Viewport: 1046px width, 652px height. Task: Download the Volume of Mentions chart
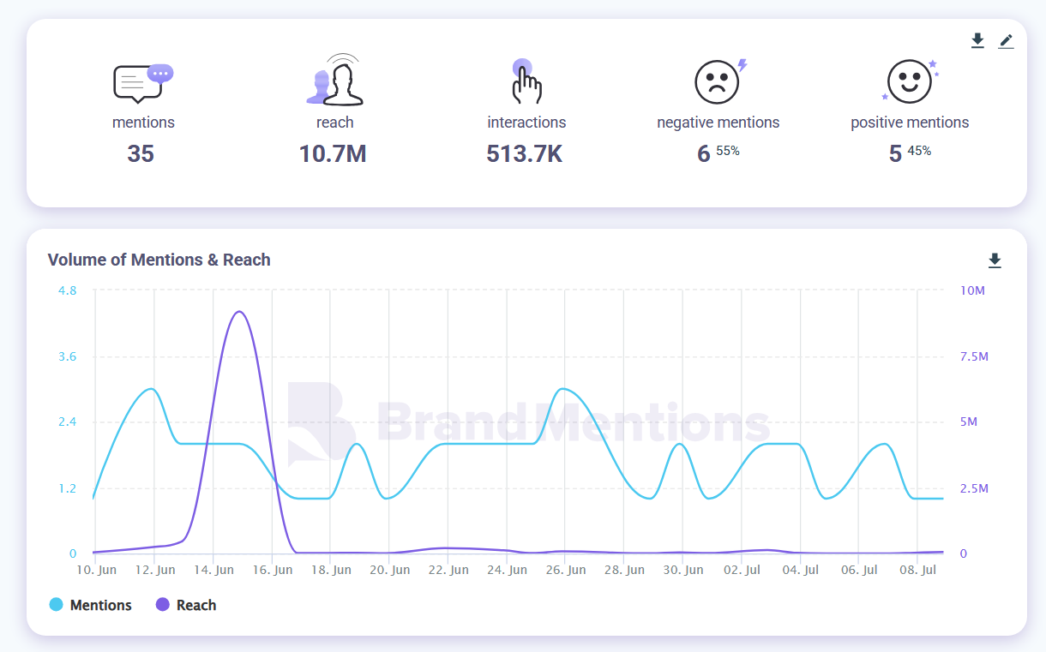995,260
